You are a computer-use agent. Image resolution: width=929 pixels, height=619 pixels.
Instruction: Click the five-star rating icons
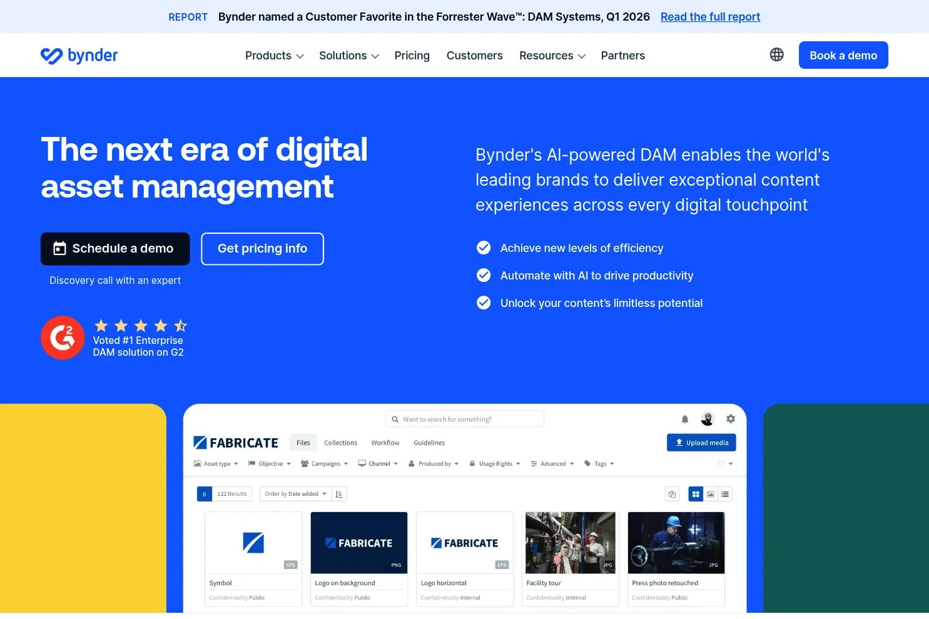tap(141, 326)
